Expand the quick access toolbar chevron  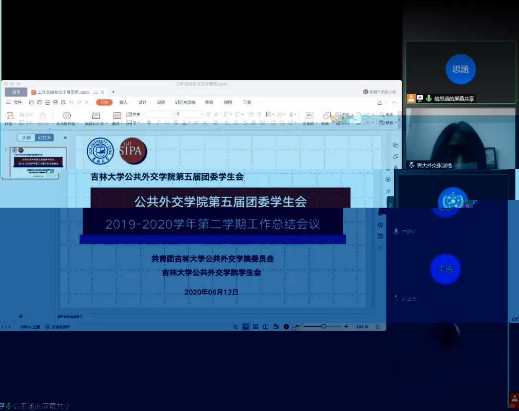(86, 102)
